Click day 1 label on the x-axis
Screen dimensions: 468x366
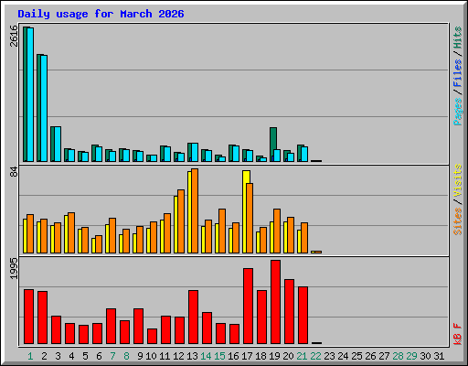[30, 356]
